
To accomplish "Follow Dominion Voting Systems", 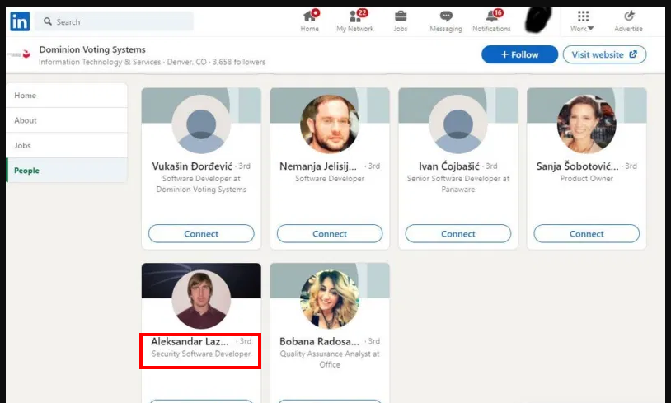I will [x=519, y=54].
